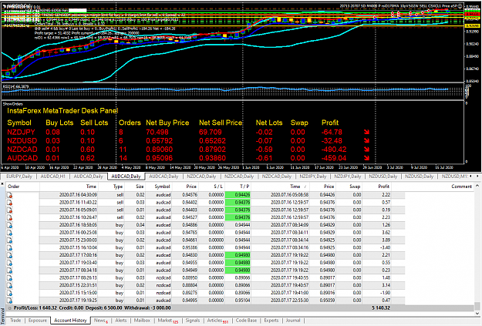482x326 pixels.
Task: Click the total balance 5 140.32
Action: (x=381, y=308)
